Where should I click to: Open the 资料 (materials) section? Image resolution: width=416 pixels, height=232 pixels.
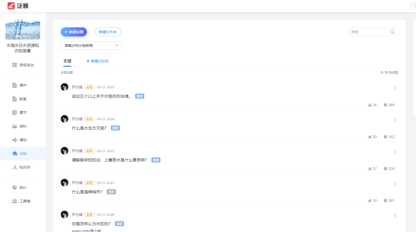pyautogui.click(x=23, y=126)
